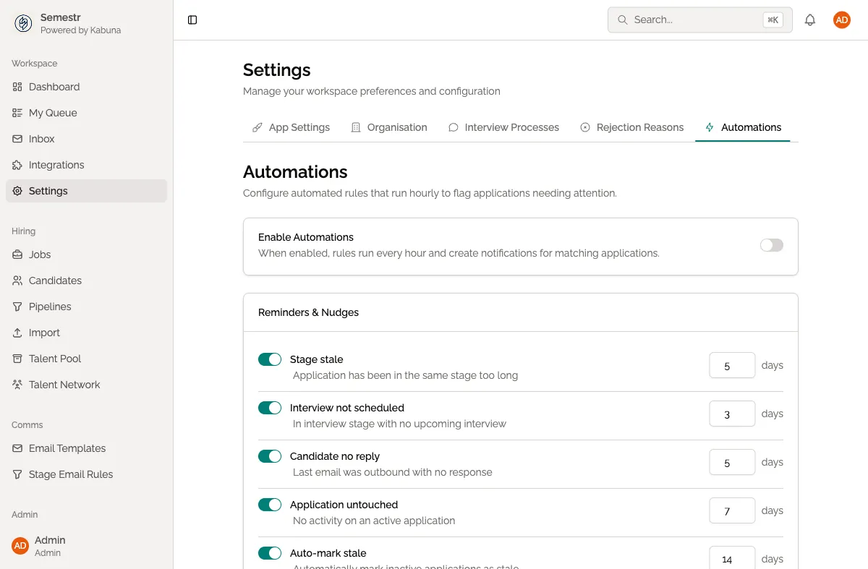Open the Rejection Reasons tab
Image resolution: width=868 pixels, height=569 pixels.
click(639, 127)
